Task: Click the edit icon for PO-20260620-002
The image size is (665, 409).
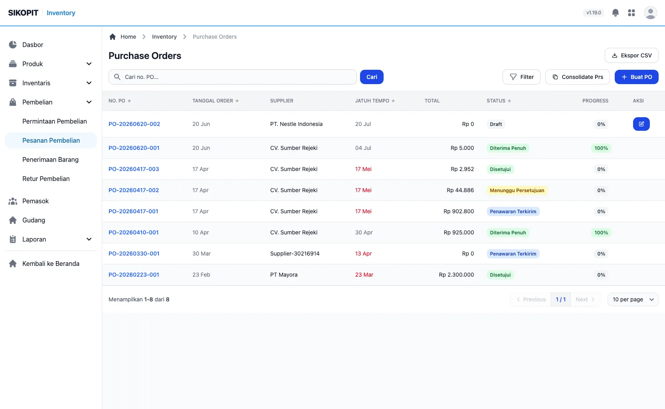Action: coord(641,124)
